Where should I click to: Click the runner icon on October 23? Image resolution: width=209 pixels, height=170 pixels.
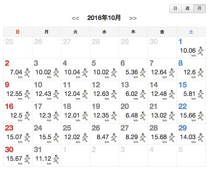[27, 138]
